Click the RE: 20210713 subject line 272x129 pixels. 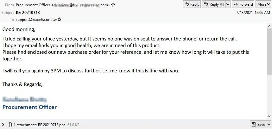click(28, 12)
